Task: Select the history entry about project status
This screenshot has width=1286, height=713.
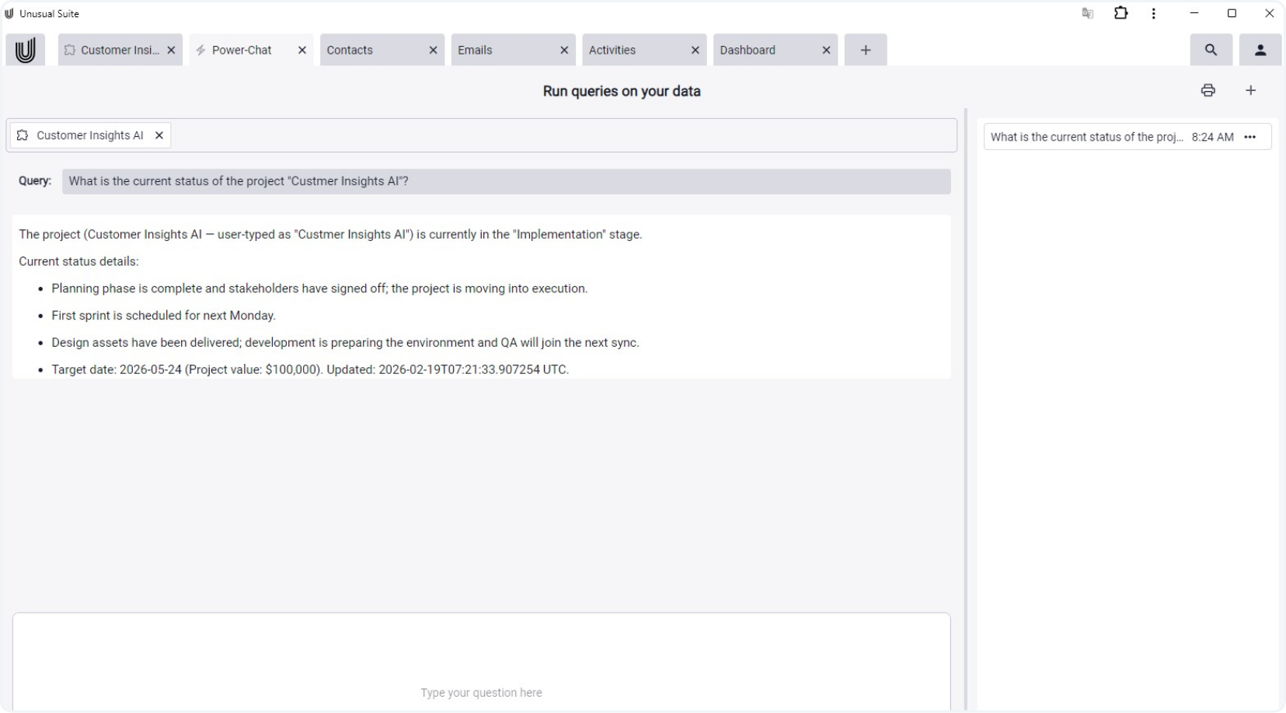Action: 1086,137
